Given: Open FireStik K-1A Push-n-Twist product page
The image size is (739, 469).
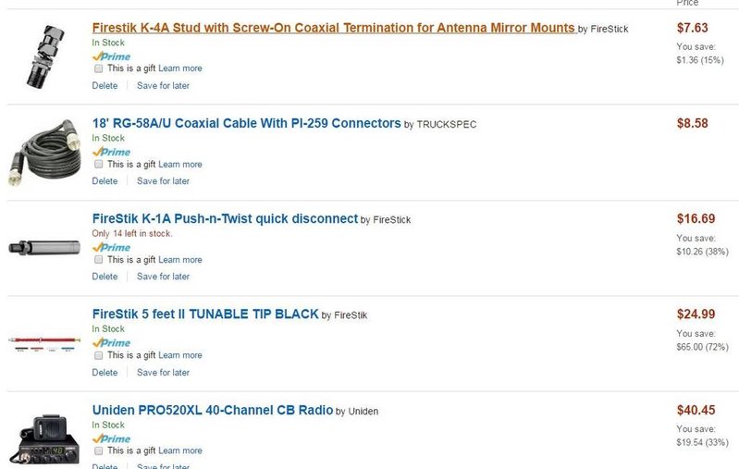Looking at the screenshot, I should click(225, 218).
